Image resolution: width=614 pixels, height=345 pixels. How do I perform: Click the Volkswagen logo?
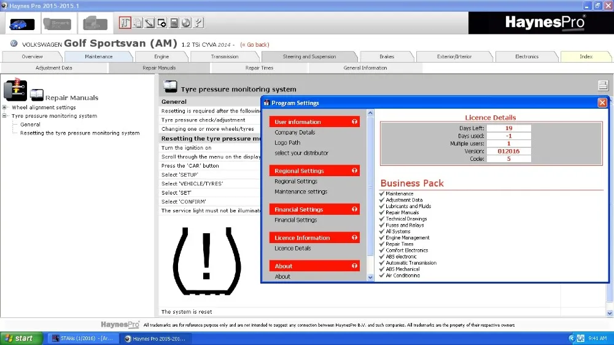coord(14,44)
